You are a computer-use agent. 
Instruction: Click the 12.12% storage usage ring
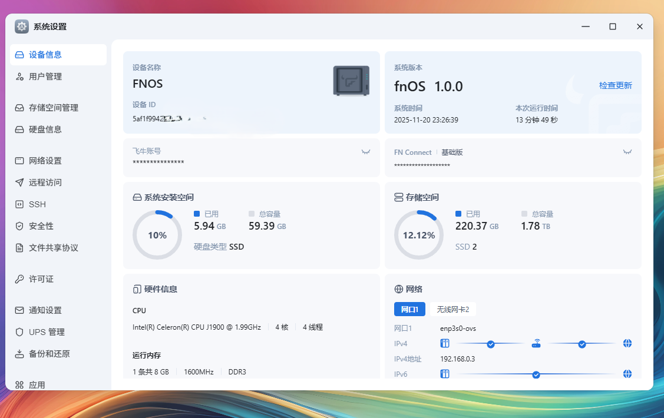(x=418, y=235)
